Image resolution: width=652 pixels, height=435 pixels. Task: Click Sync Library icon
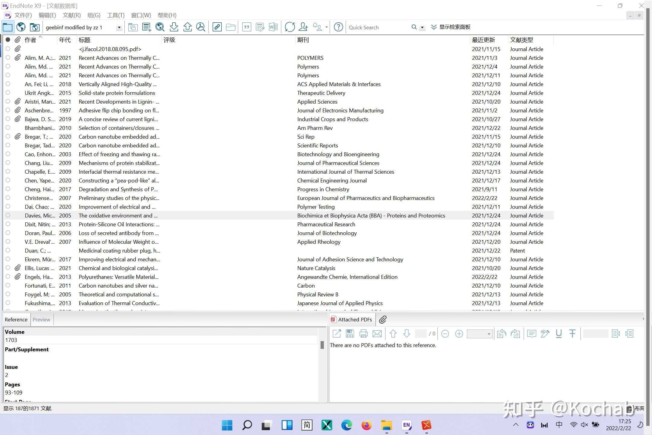(290, 27)
